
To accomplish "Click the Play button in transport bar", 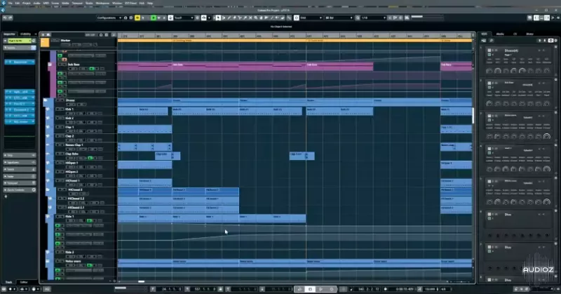I will tap(321, 289).
